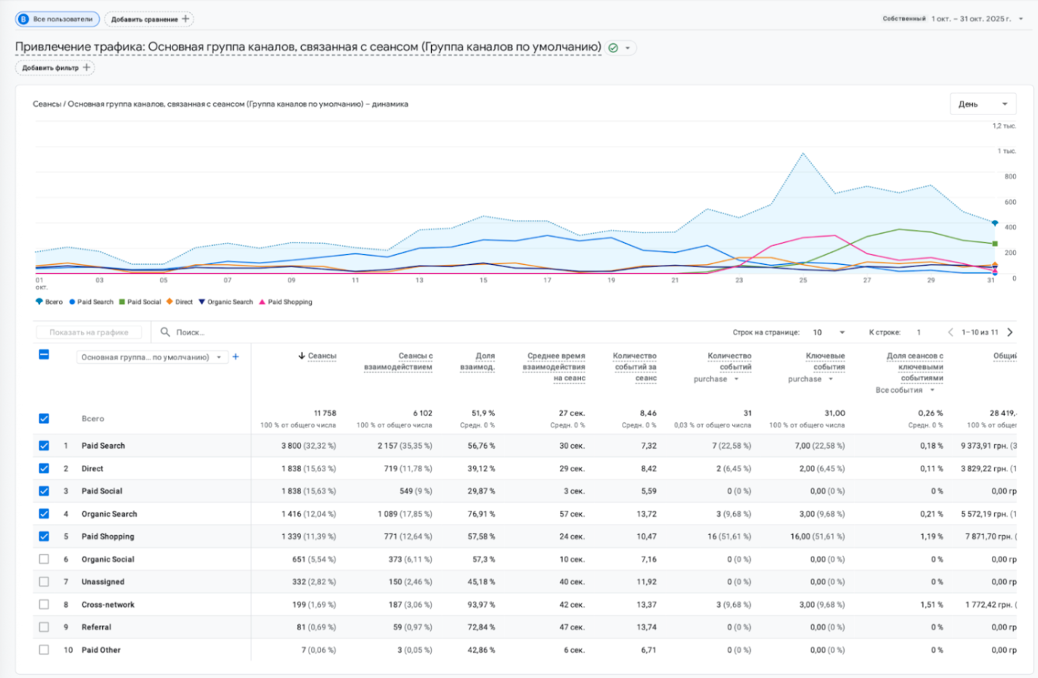Screen dimensions: 1038x678
Task: Check the Organic Social row checkbox
Action: [x=44, y=559]
